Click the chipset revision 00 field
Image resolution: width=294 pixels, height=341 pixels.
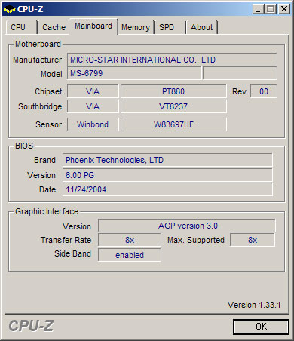pos(264,91)
